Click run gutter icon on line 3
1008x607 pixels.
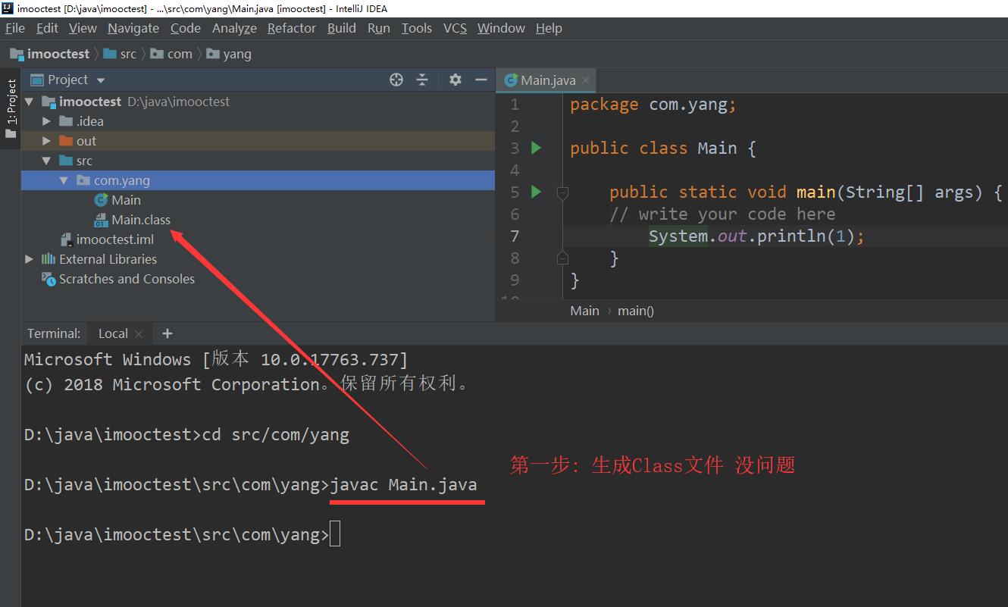(537, 148)
